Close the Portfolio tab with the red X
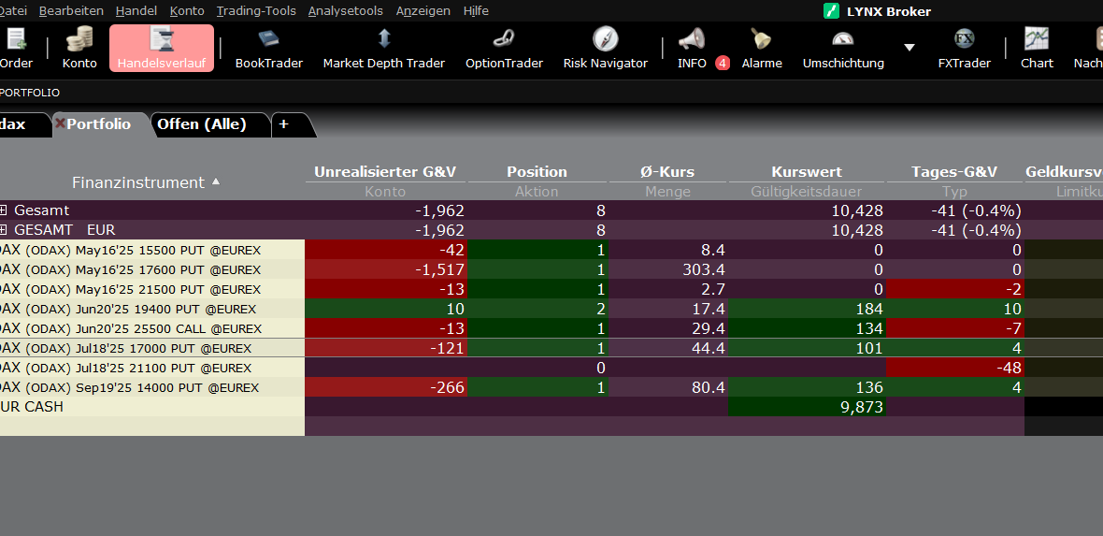Viewport: 1103px width, 536px height. click(60, 123)
